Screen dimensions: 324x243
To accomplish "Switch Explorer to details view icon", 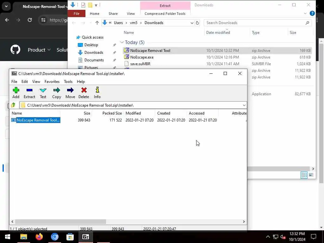I will [304, 175].
